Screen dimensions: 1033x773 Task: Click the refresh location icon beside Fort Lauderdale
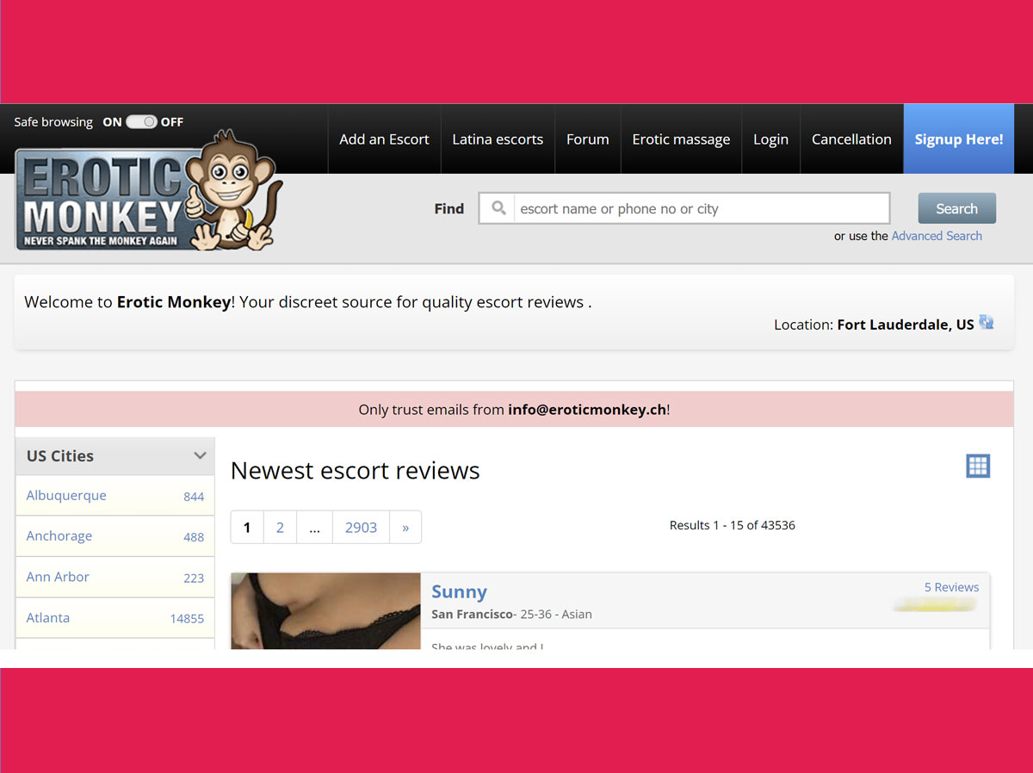coord(987,322)
